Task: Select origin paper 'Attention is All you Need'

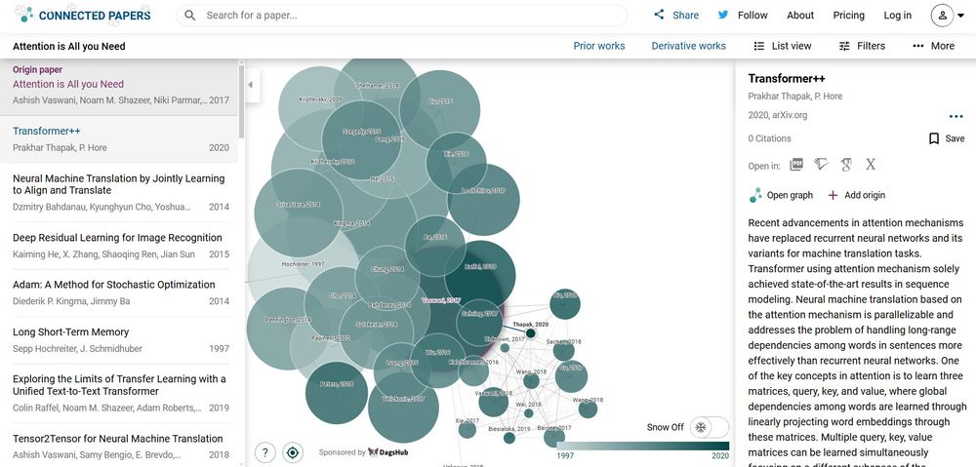Action: (x=119, y=87)
